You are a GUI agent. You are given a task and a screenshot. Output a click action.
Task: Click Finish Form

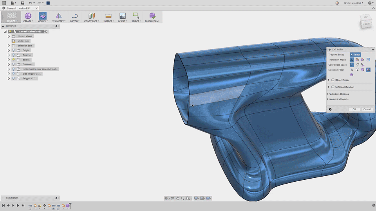tap(152, 17)
